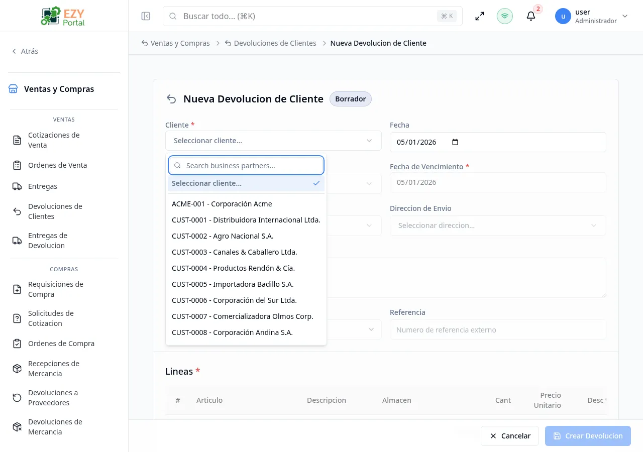This screenshot has height=452, width=643.
Task: Click the back arrow beside the form title
Action: 171,99
